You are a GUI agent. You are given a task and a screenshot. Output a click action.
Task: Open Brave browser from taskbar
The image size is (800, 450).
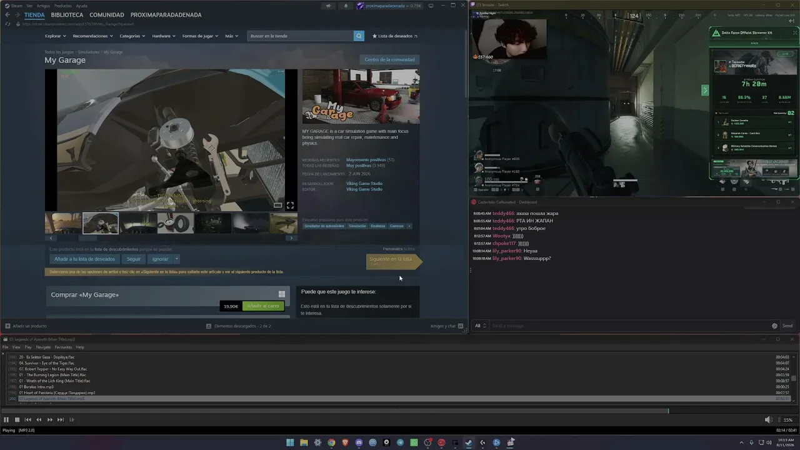345,442
